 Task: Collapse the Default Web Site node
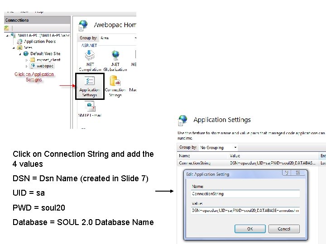[20, 54]
